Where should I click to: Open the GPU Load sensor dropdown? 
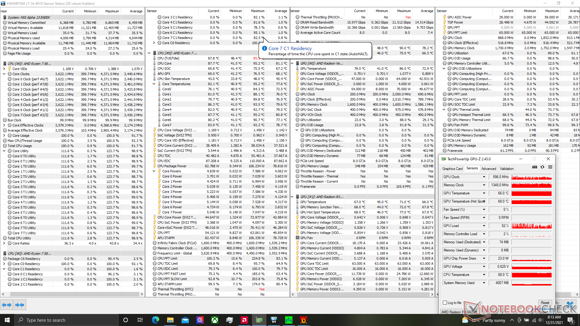[484, 226]
